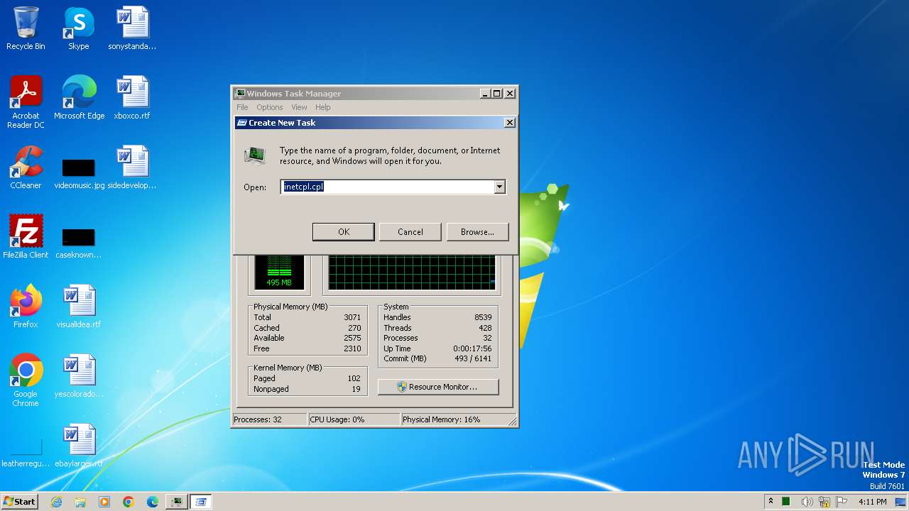The image size is (909, 511).
Task: Open Action Center flag tray icon
Action: [842, 502]
